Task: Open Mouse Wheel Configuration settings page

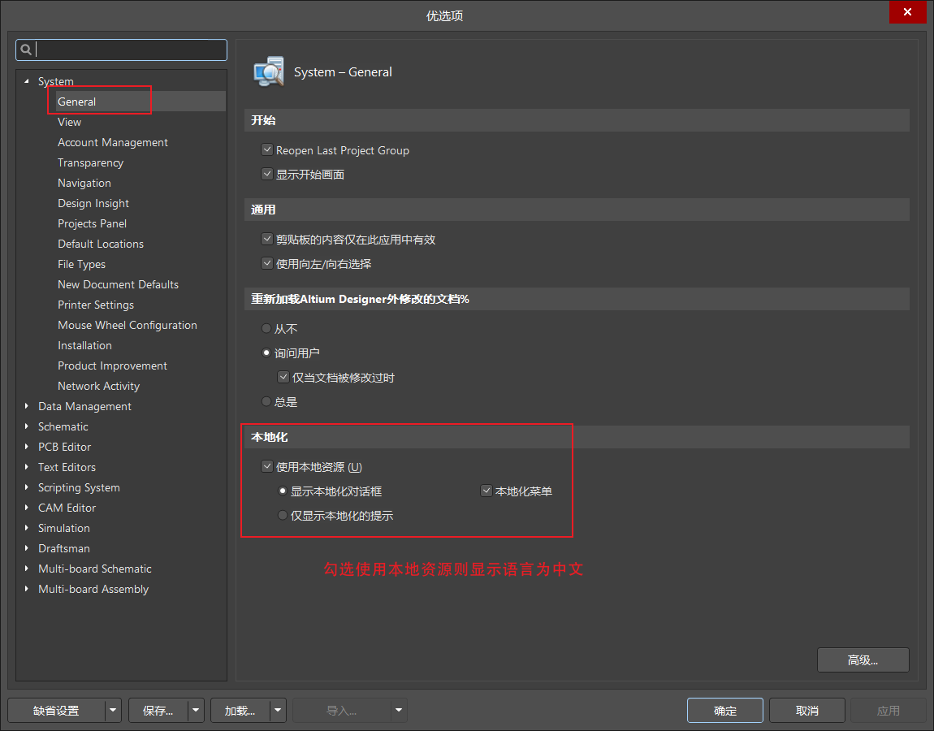Action: (127, 325)
